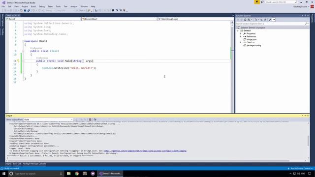This screenshot has height=177, width=315.
Task: Toggle Preview Selected Items in Solution Explorer
Action: pos(274,20)
